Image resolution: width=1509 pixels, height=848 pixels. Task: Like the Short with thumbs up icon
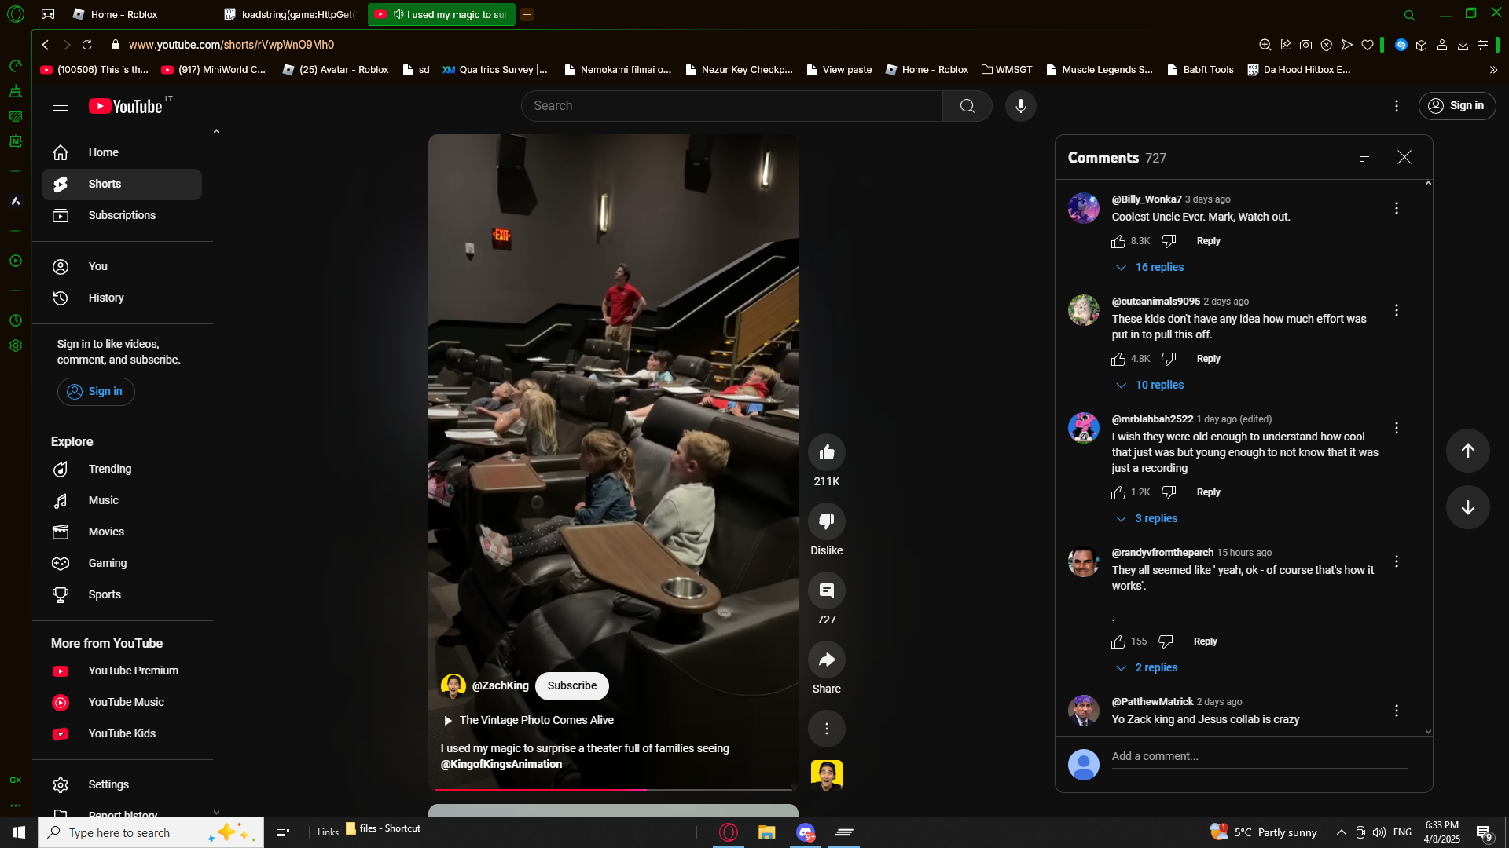pyautogui.click(x=826, y=452)
